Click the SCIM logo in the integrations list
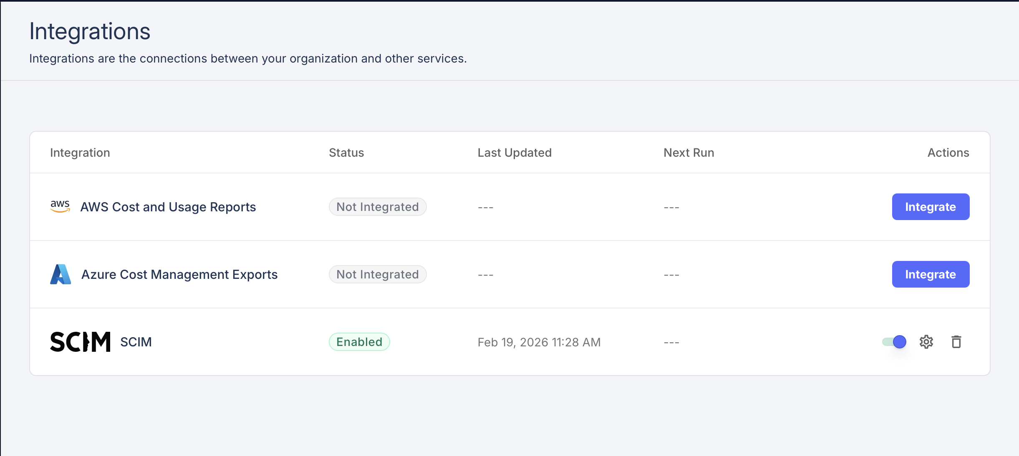 pyautogui.click(x=80, y=342)
